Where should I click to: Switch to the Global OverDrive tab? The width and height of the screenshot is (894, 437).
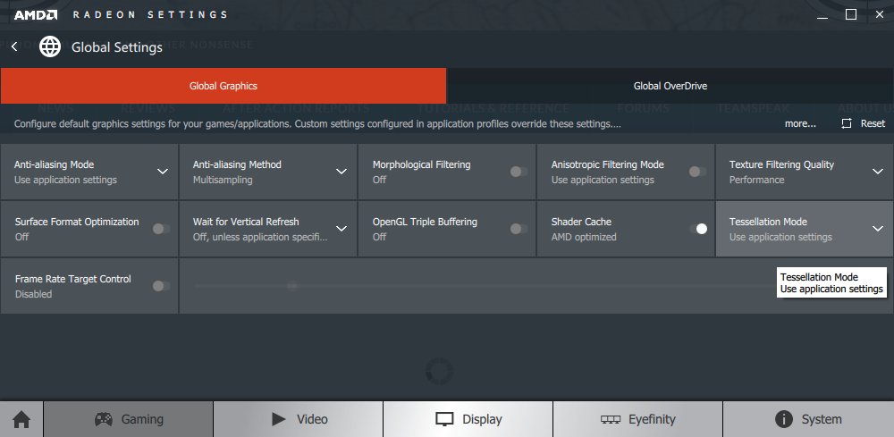point(670,86)
